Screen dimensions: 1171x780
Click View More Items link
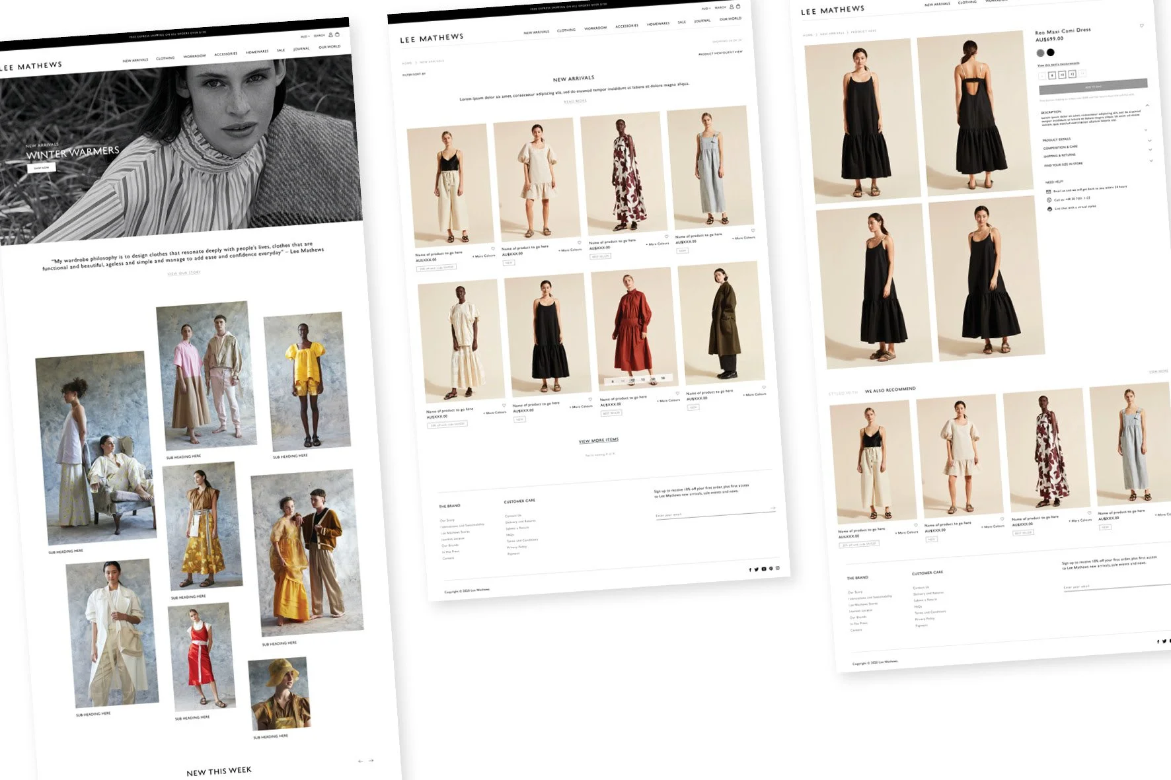click(599, 441)
